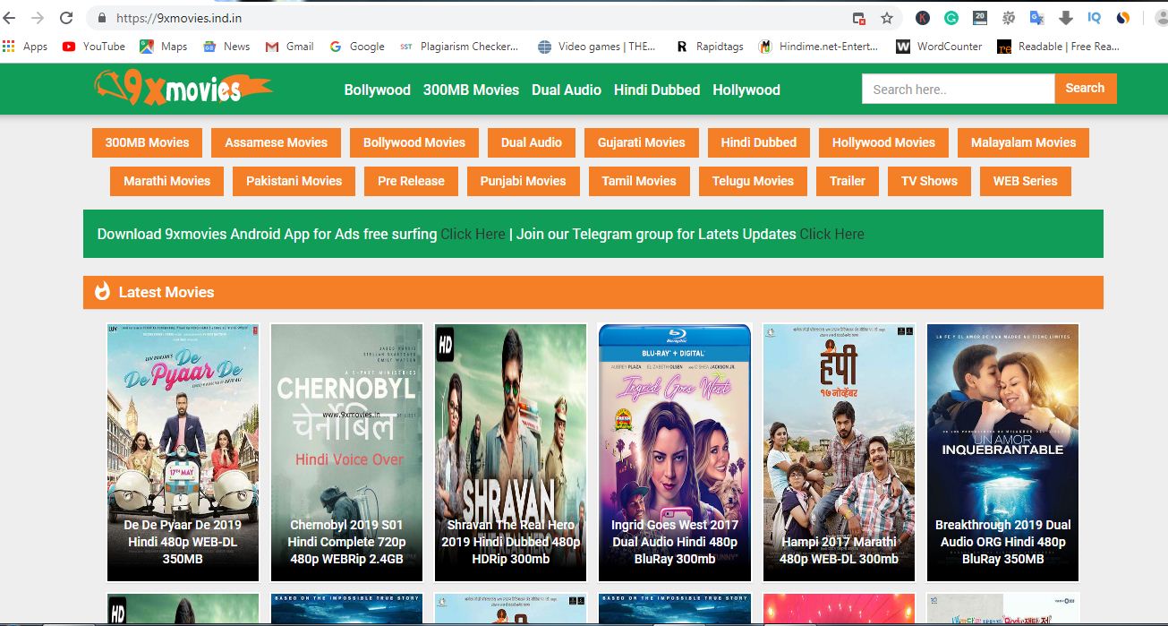Select the Malayalam Movies category button
This screenshot has height=626, width=1168.
[1024, 142]
